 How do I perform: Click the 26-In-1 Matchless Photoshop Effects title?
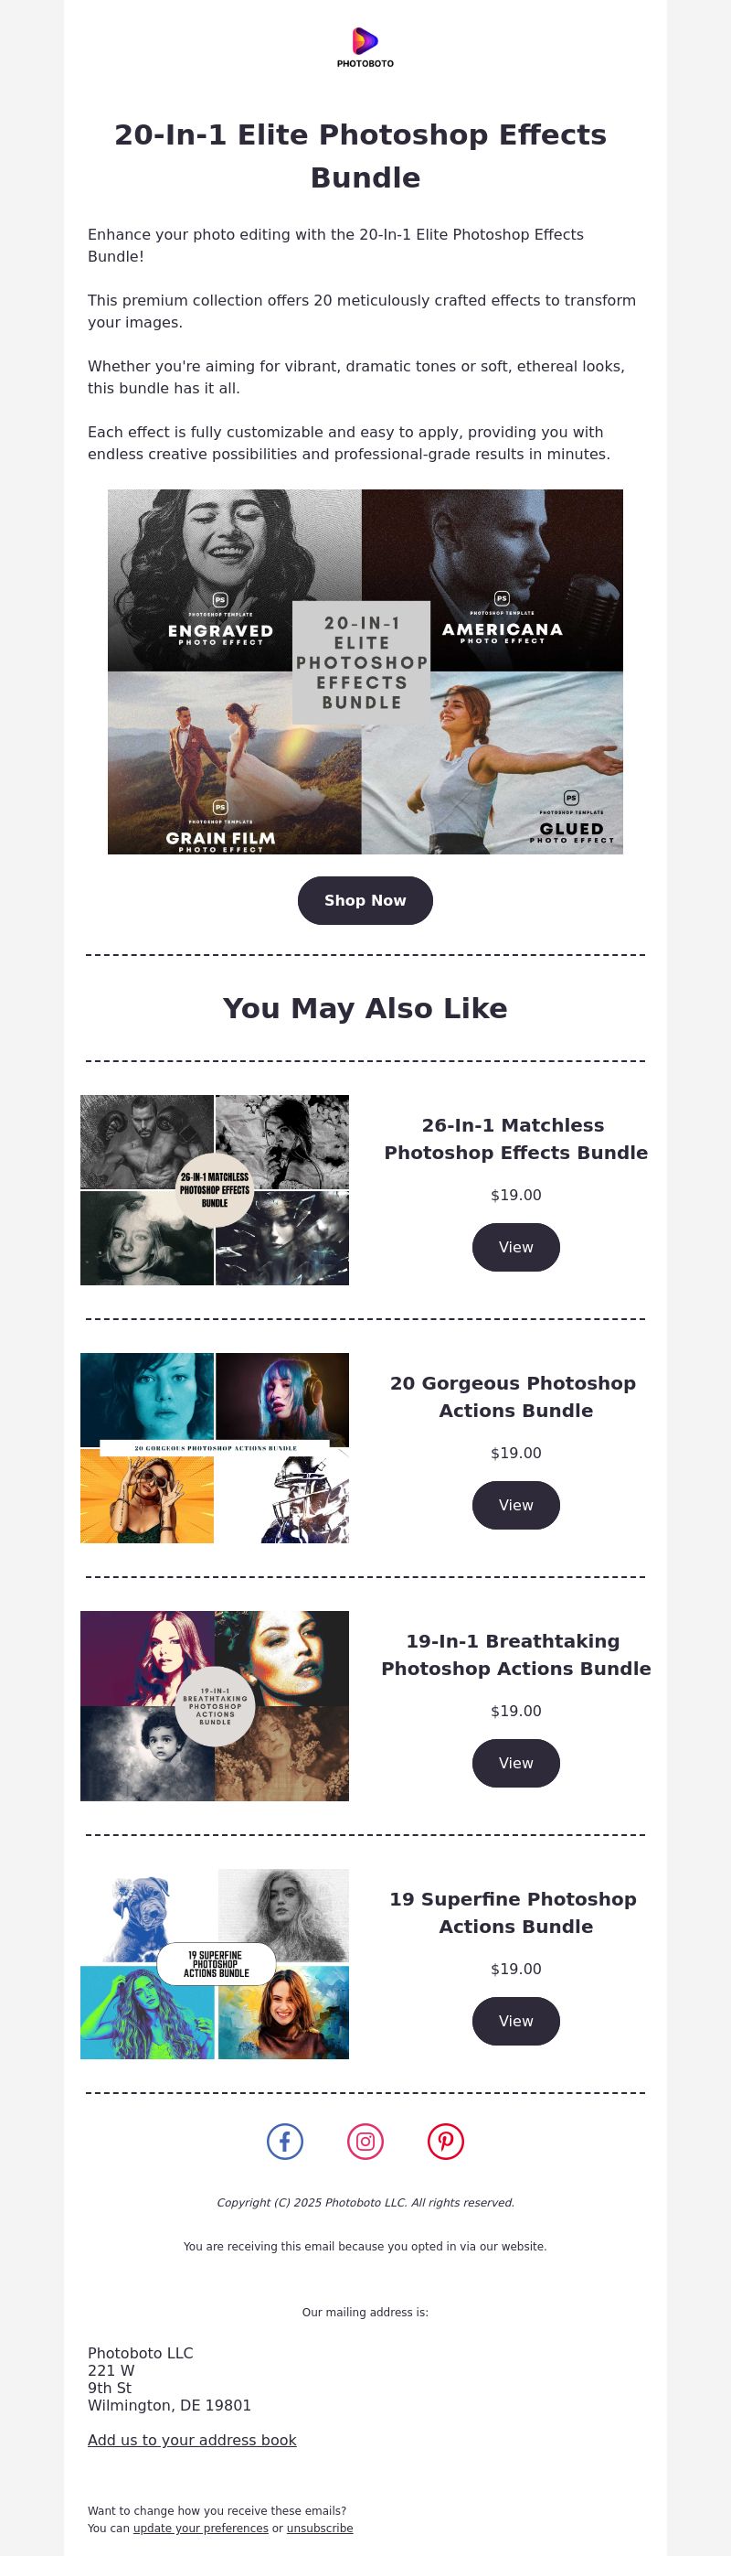point(516,1138)
